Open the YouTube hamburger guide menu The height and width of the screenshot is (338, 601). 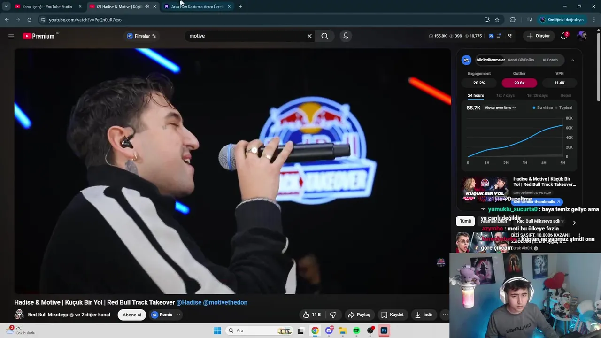(x=11, y=36)
